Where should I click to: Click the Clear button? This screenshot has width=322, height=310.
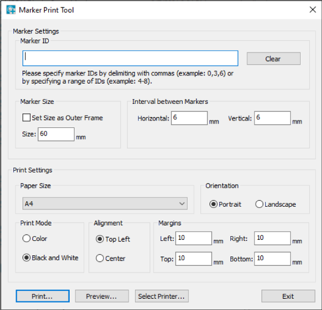(274, 59)
